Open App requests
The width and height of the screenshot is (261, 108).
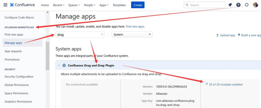point(13,51)
